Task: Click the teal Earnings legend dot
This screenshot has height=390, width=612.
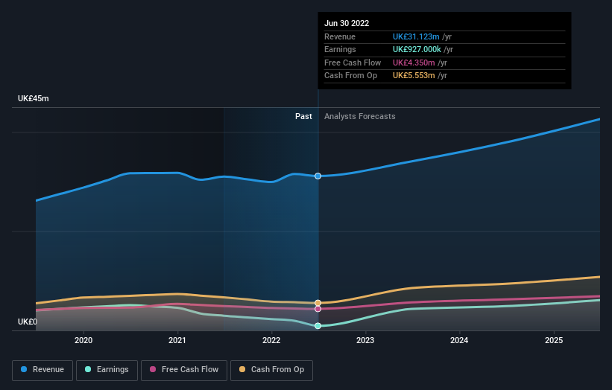Action: point(88,369)
